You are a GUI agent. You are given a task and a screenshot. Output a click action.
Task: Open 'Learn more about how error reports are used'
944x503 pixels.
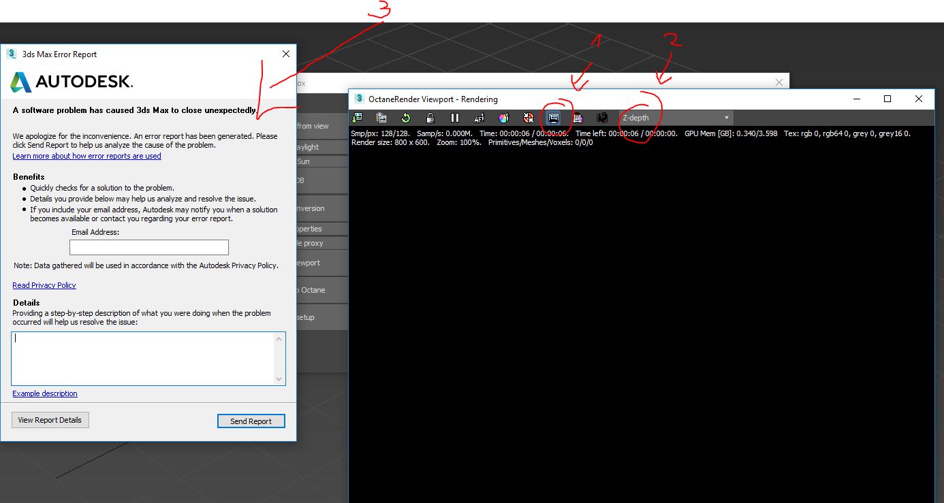coord(86,156)
